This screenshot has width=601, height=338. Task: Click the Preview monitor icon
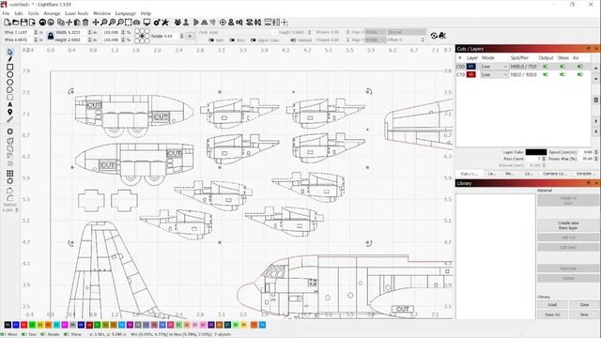146,23
